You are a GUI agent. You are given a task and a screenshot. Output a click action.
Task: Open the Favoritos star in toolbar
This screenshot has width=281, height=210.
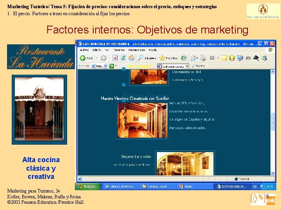coord(168,58)
